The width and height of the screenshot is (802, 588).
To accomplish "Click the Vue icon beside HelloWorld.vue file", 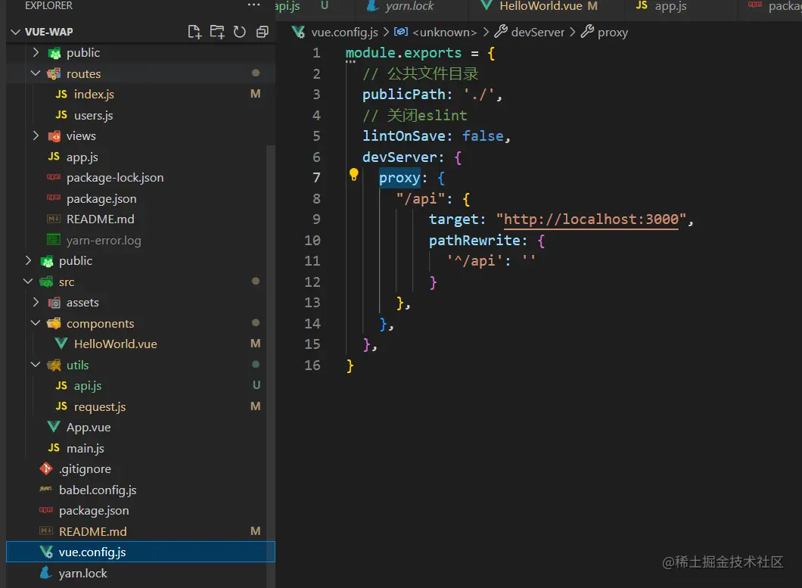I will (61, 344).
